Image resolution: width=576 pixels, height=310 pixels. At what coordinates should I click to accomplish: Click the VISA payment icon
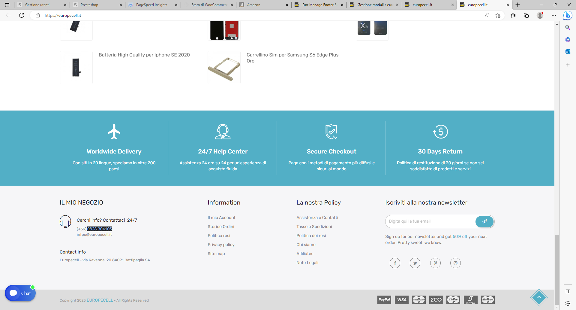pos(402,299)
